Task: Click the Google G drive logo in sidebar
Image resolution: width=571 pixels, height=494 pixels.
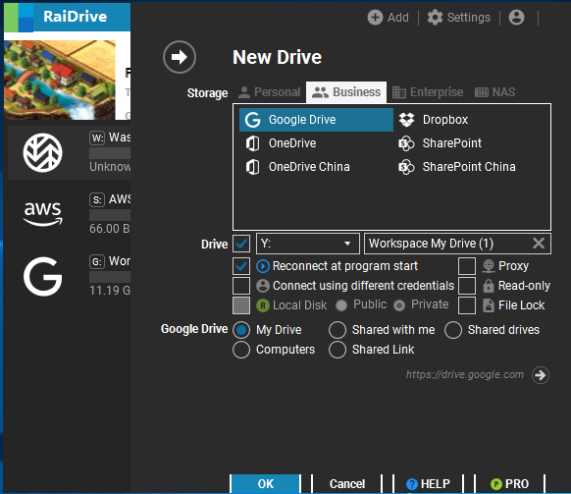Action: coord(42,276)
